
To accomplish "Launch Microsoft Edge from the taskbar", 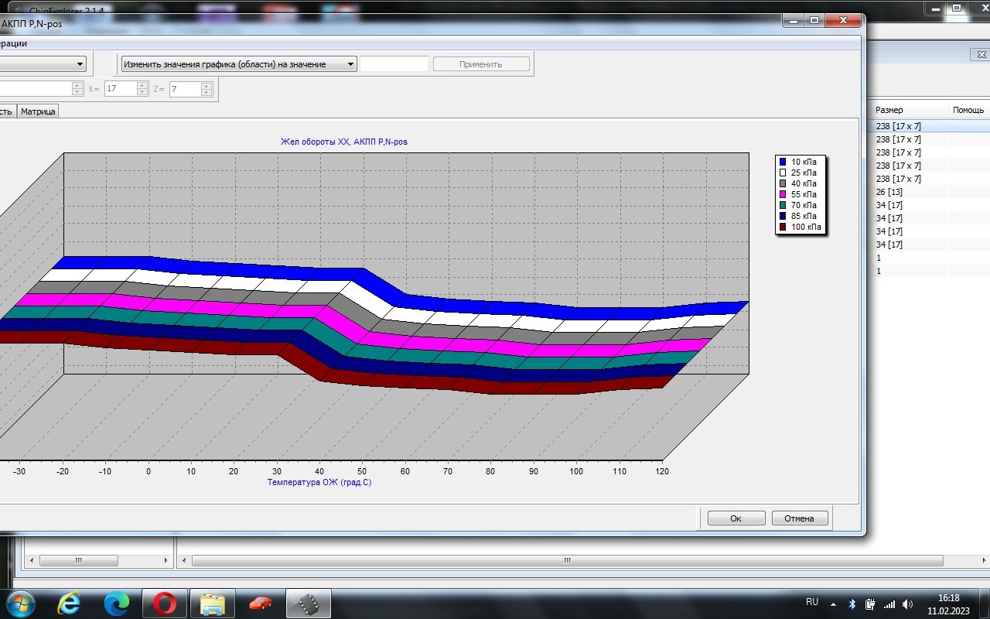I will click(x=116, y=603).
